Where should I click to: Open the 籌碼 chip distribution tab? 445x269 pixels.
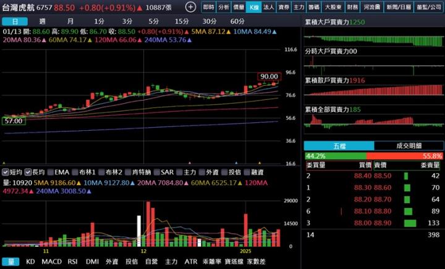(x=314, y=7)
